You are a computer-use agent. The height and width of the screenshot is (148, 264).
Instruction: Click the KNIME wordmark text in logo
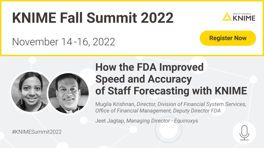244,18
